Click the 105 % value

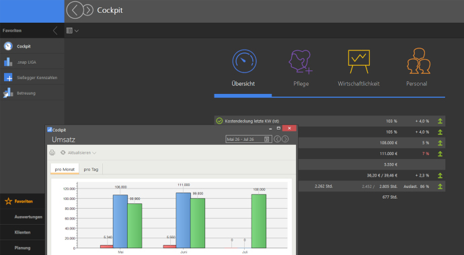point(391,132)
